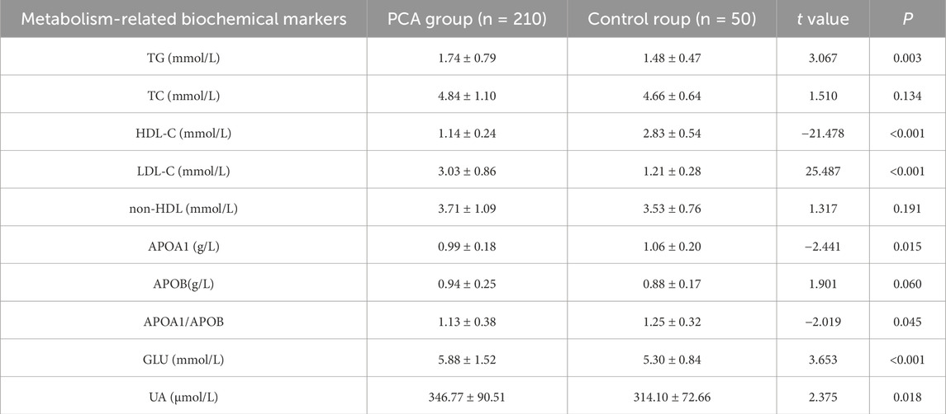Viewport: 946px width, 414px height.
Task: Select the "t value" column header
Action: pyautogui.click(x=823, y=18)
